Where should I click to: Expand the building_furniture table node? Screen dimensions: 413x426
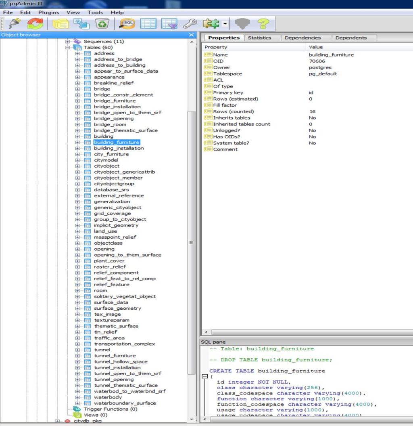[77, 143]
